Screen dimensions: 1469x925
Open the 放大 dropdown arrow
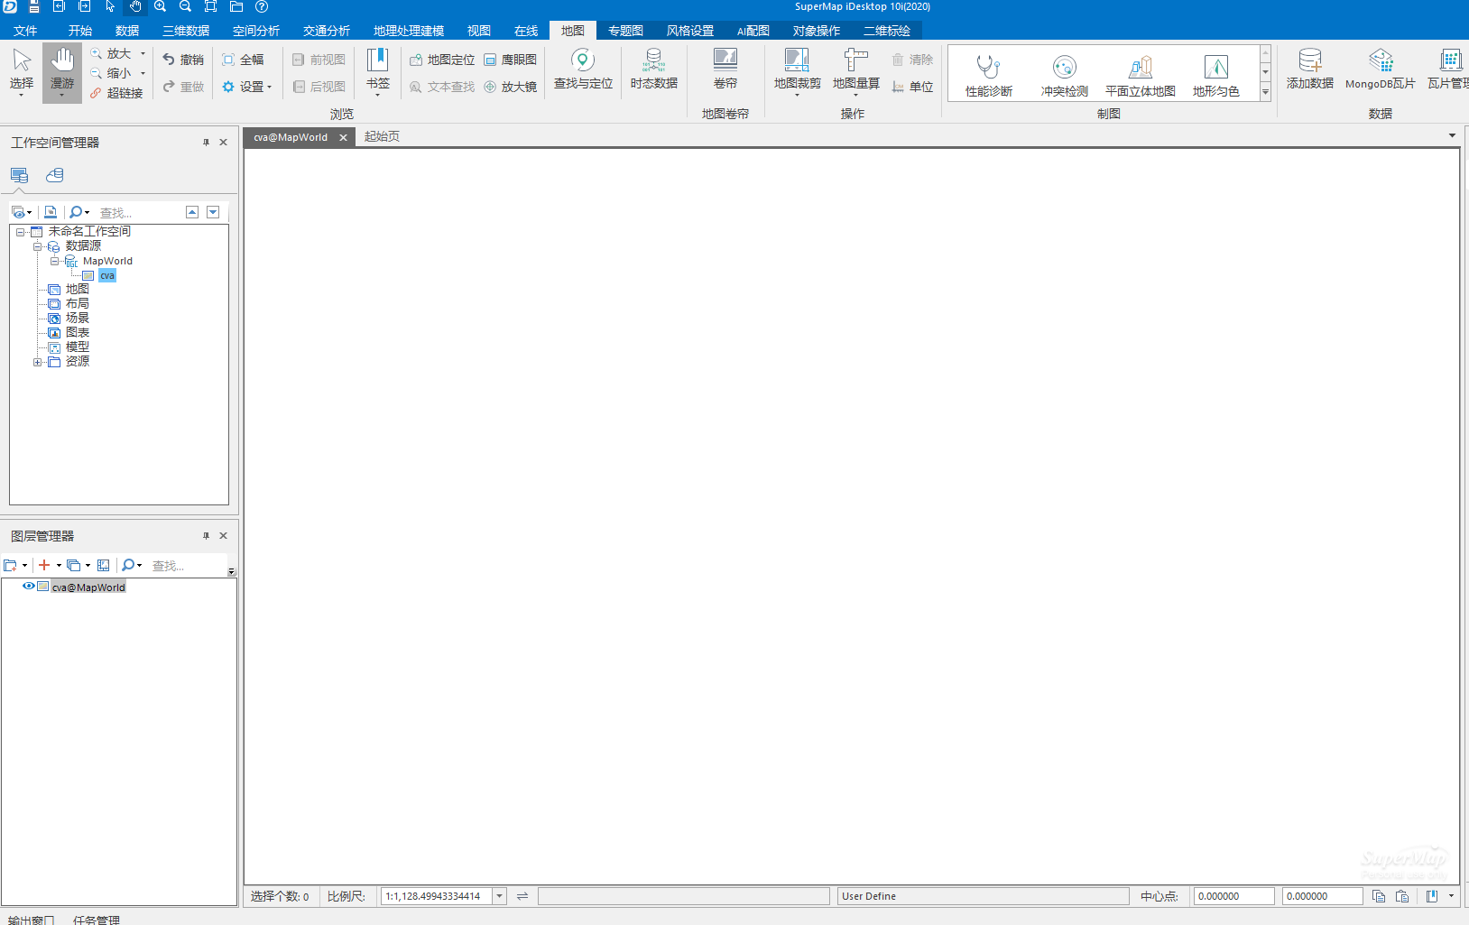[143, 54]
